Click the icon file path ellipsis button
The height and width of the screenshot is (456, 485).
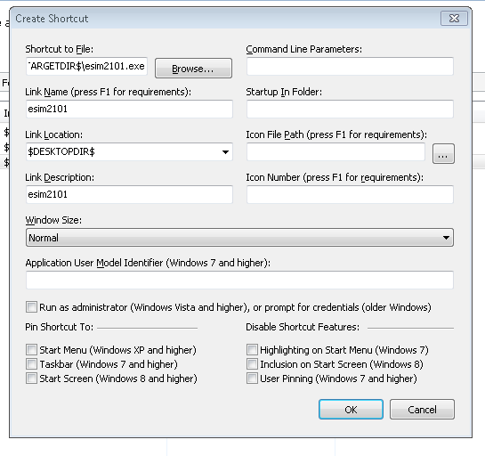[x=443, y=153]
